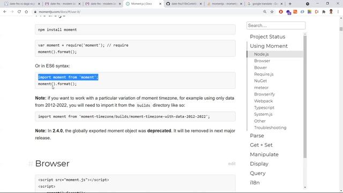This screenshot has width=343, height=193.
Task: Open the Manipulate section
Action: 264,154
